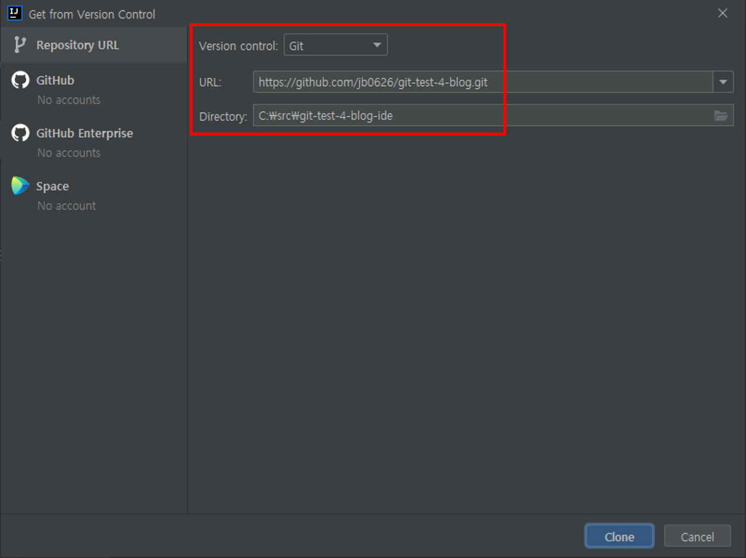
Task: Click the IntelliJ IDEA icon in title bar
Action: click(x=14, y=13)
